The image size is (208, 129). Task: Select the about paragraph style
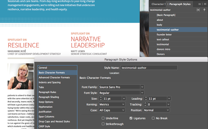click(x=178, y=20)
